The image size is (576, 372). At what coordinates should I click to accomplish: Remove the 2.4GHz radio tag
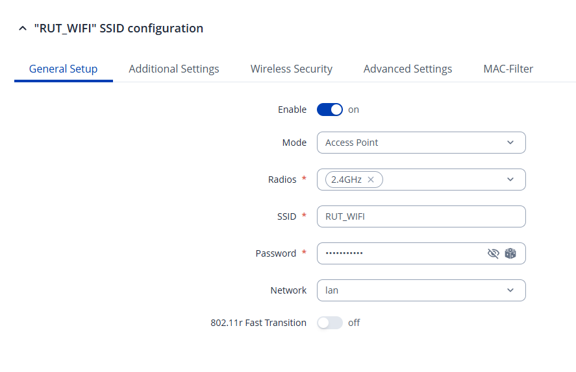coord(371,180)
